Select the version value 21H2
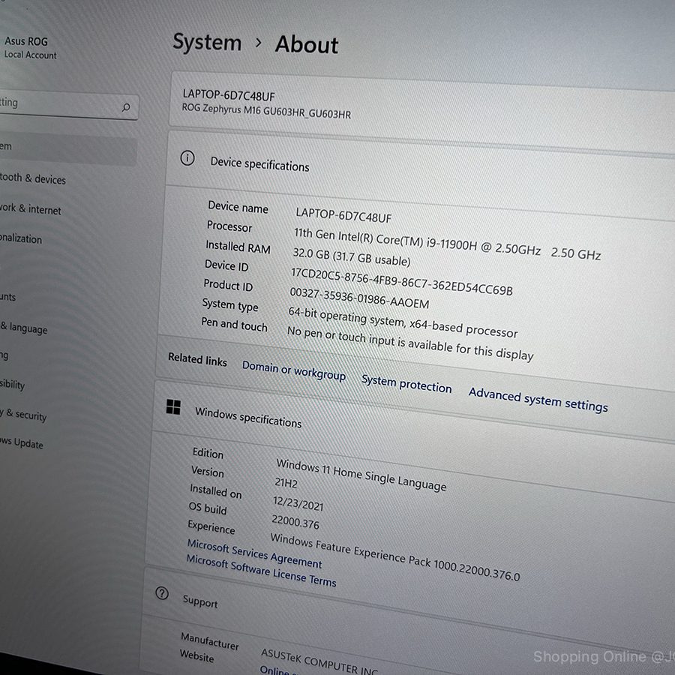675x675 pixels. pos(286,482)
